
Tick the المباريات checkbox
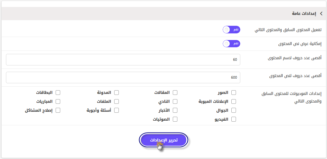(58, 101)
